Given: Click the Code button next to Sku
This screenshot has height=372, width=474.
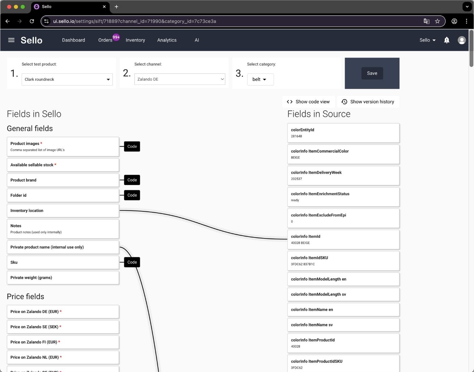Looking at the screenshot, I should click(x=132, y=262).
